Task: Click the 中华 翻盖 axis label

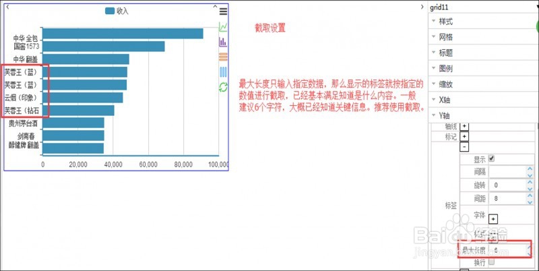Action: tap(26, 60)
